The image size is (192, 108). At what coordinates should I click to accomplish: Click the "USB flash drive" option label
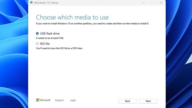(x=50, y=34)
